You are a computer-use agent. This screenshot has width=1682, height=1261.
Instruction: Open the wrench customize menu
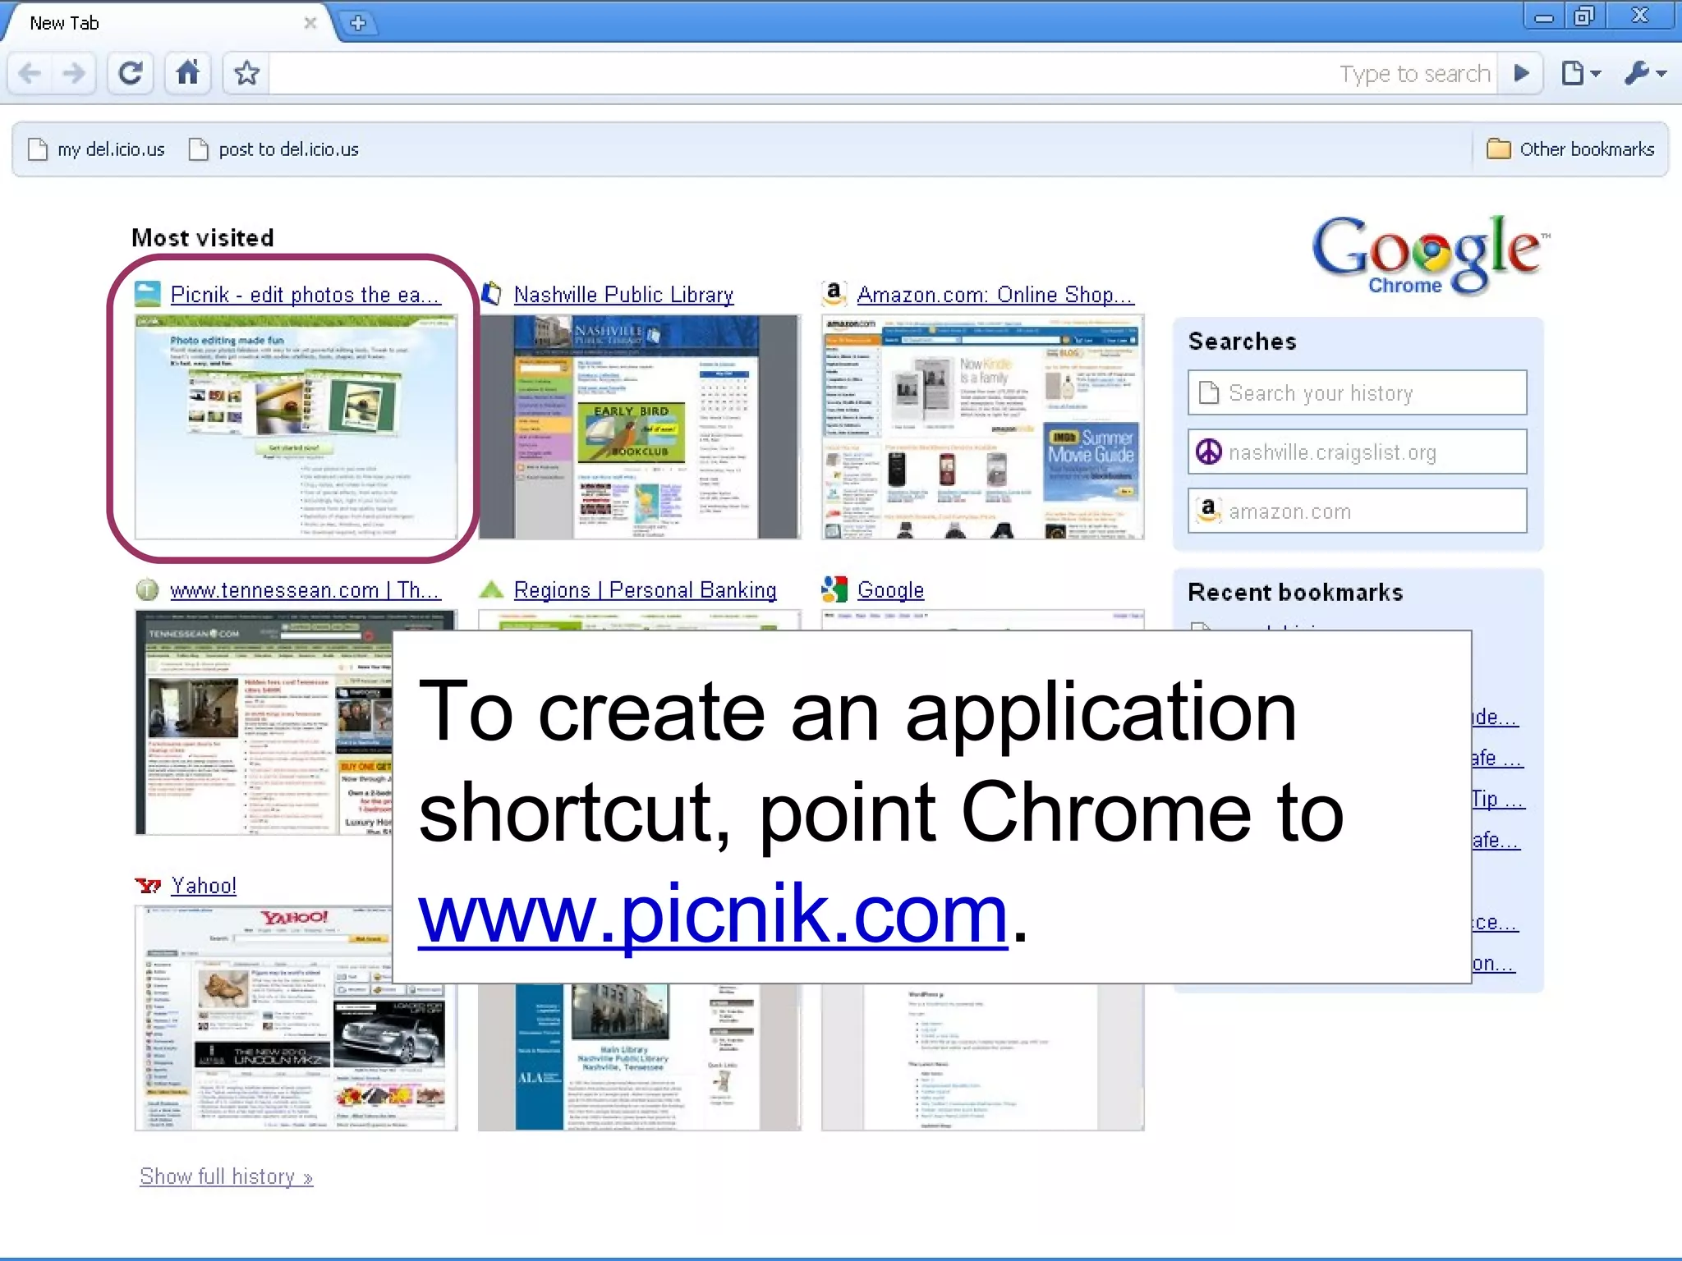[x=1644, y=74]
